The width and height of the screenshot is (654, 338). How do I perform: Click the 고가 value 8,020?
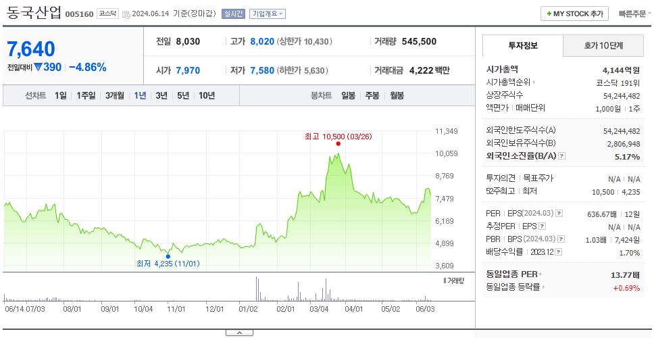click(x=262, y=41)
